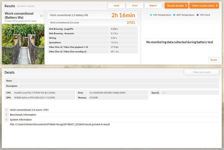Image resolution: width=224 pixels, height=150 pixels.
Task: Select the Spreadsheet result row
Action: pos(93,42)
